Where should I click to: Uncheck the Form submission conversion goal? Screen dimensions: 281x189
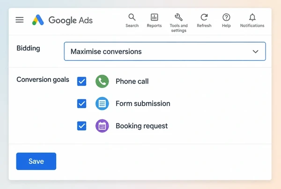81,104
